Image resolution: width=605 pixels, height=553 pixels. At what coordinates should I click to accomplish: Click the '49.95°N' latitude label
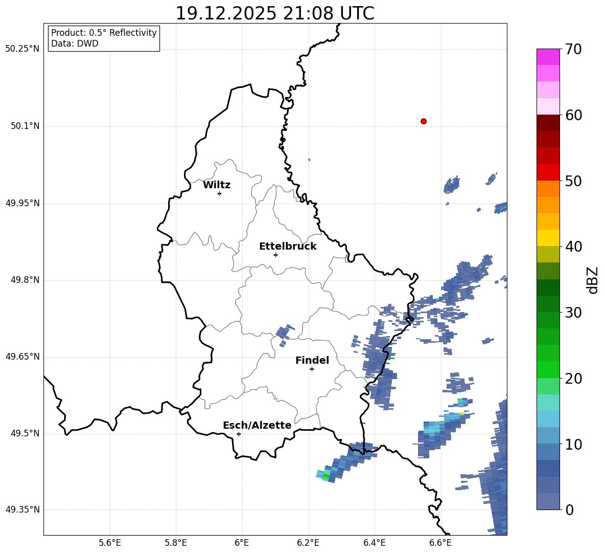coord(22,203)
